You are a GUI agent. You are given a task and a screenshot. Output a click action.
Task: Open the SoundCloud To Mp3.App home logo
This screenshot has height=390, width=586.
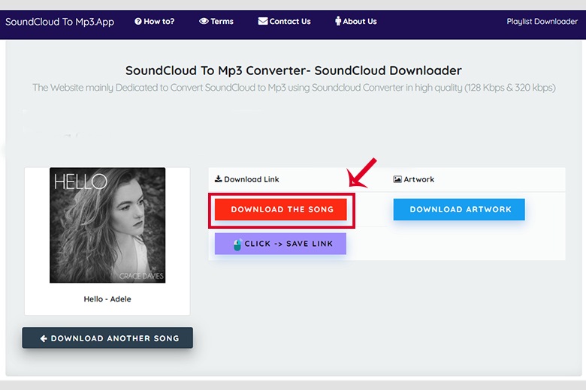click(59, 22)
